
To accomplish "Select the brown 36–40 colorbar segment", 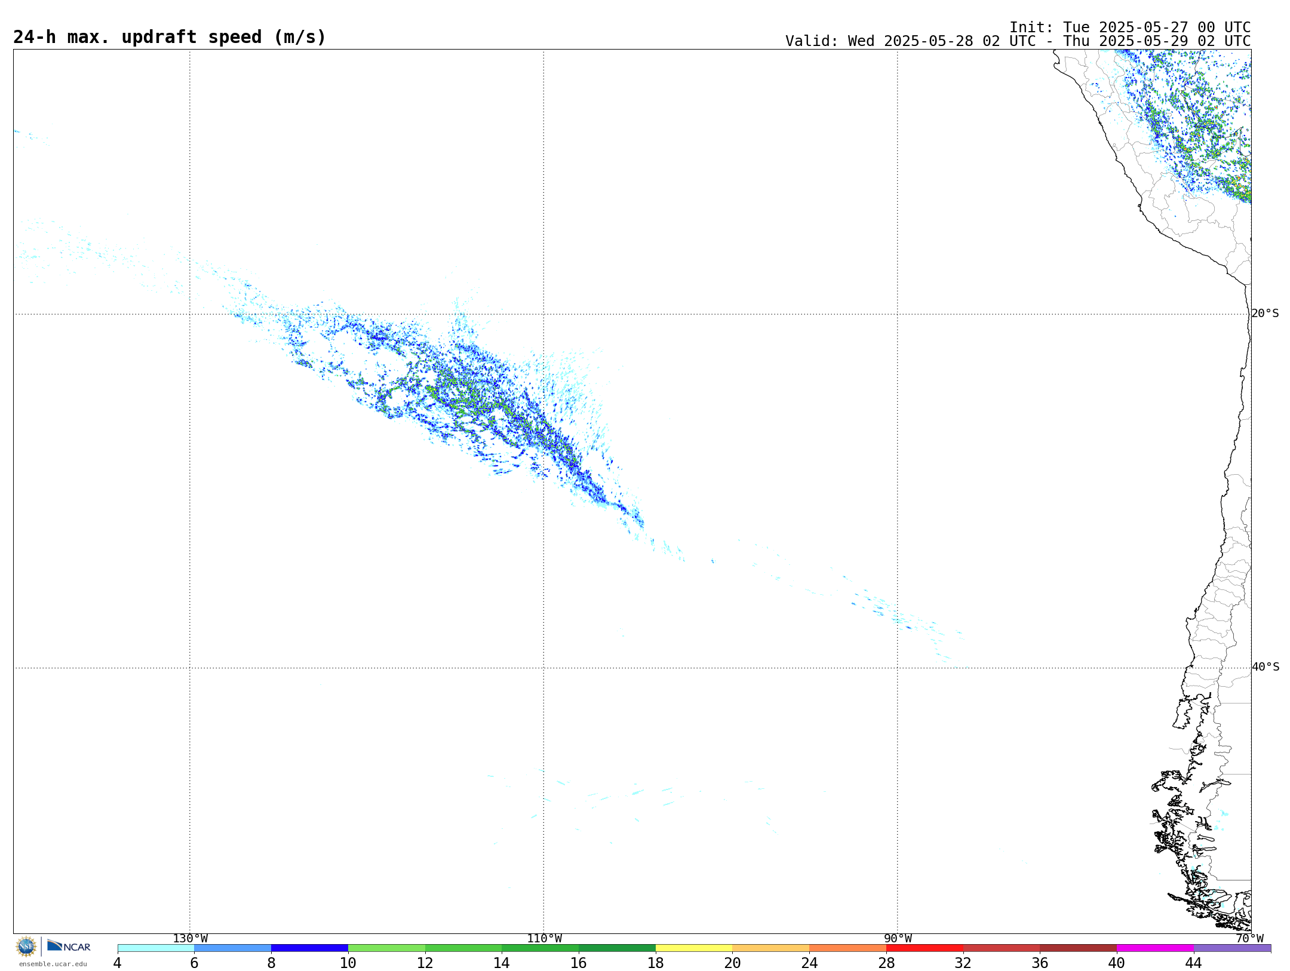I will [1079, 948].
